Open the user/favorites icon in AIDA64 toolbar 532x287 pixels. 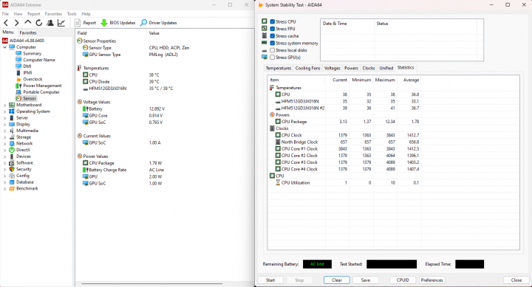click(50, 23)
